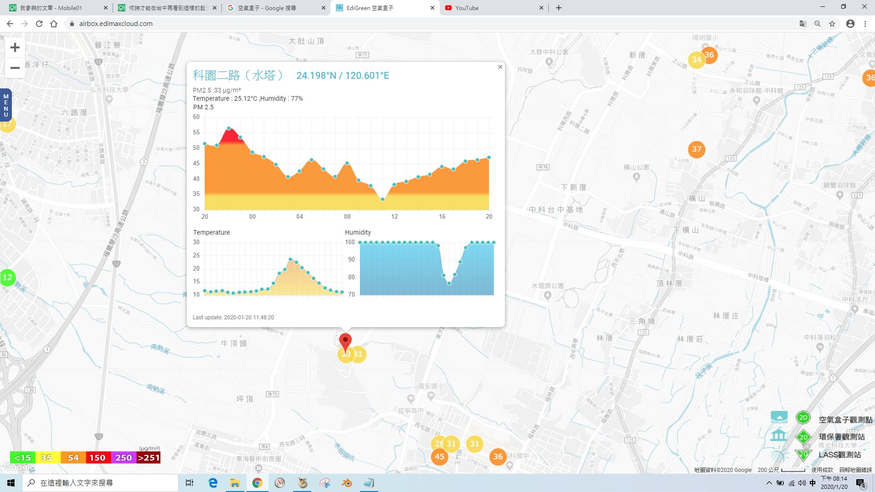Click the red map pin marker

click(x=345, y=342)
